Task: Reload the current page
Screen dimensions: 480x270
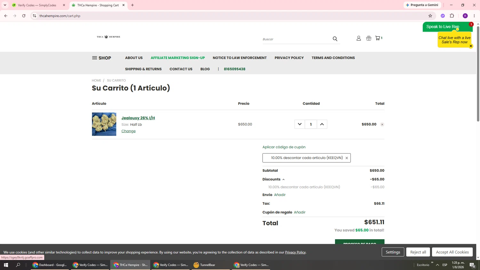Action: (24, 16)
